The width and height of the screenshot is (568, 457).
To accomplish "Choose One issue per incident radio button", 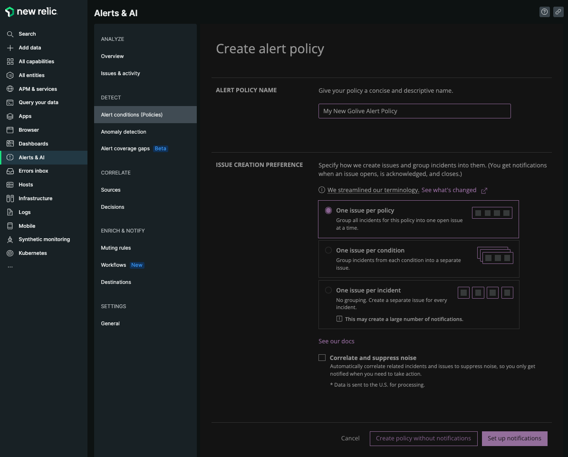I will pyautogui.click(x=328, y=291).
